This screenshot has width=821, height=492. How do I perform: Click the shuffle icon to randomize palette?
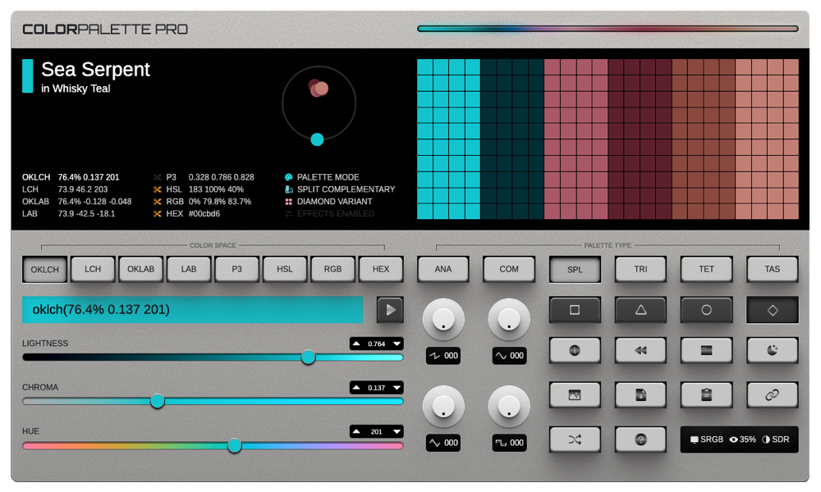[x=574, y=439]
